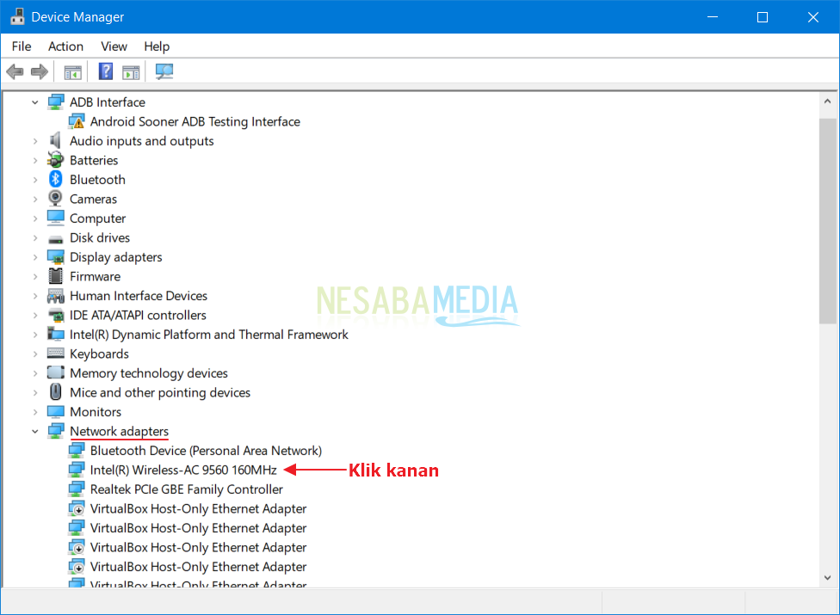840x615 pixels.
Task: Open the Action menu
Action: [65, 46]
